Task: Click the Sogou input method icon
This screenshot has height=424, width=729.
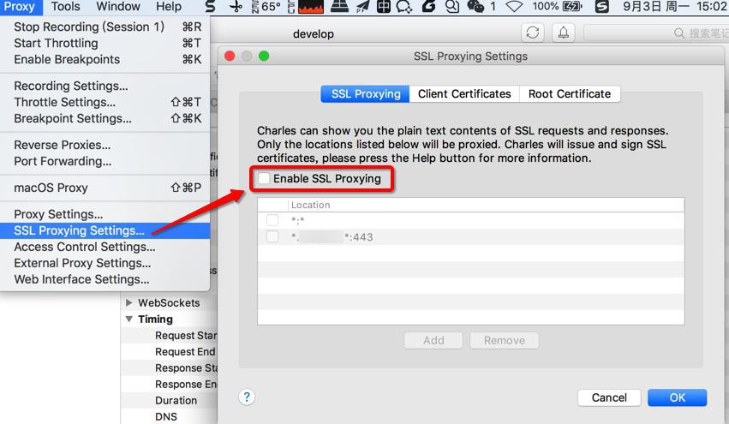Action: [x=602, y=7]
